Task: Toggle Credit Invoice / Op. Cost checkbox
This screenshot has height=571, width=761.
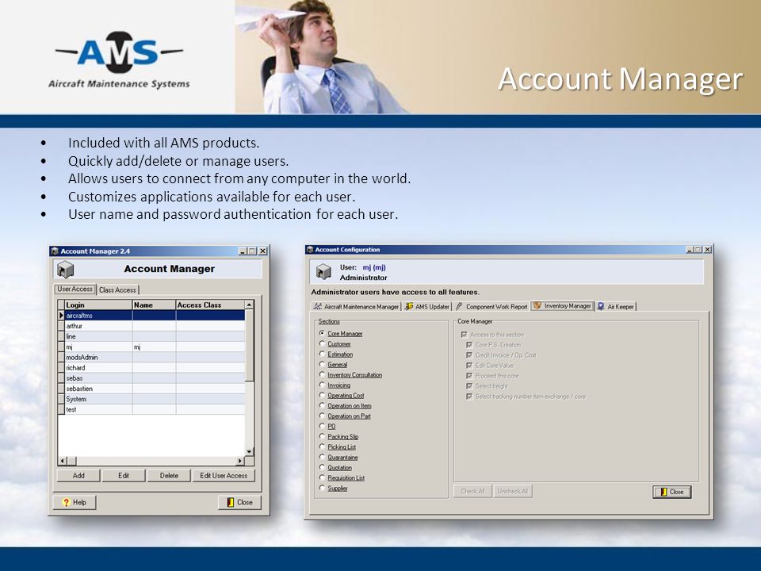Action: (x=469, y=355)
